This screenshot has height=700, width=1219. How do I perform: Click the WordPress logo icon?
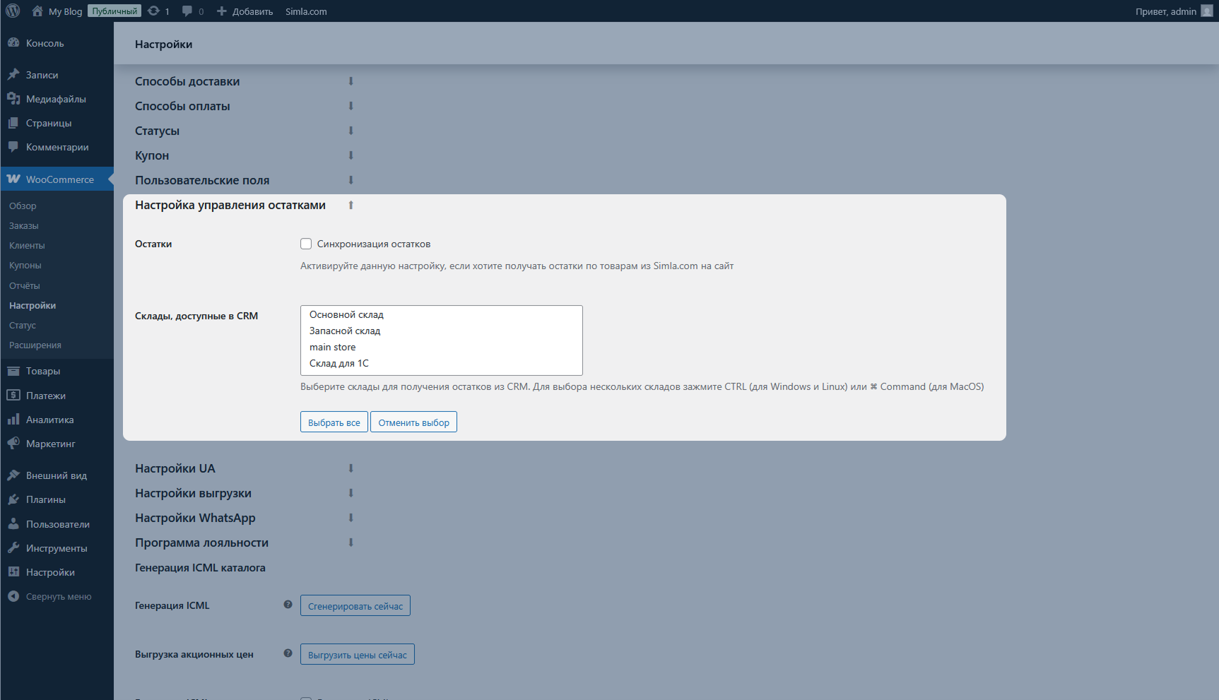tap(13, 11)
